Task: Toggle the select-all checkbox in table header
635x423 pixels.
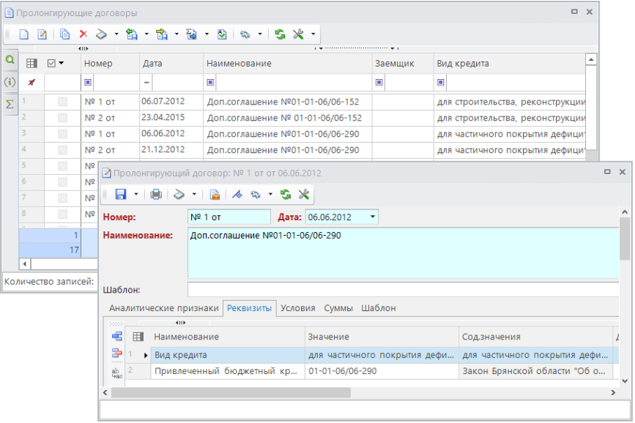Action: tap(51, 64)
